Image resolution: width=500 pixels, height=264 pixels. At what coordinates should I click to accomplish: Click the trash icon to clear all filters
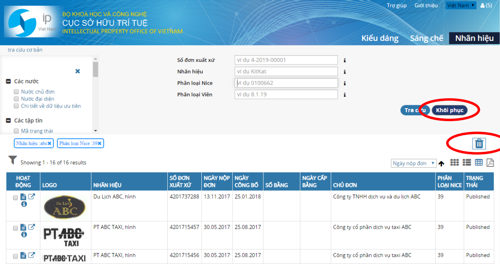(x=479, y=143)
